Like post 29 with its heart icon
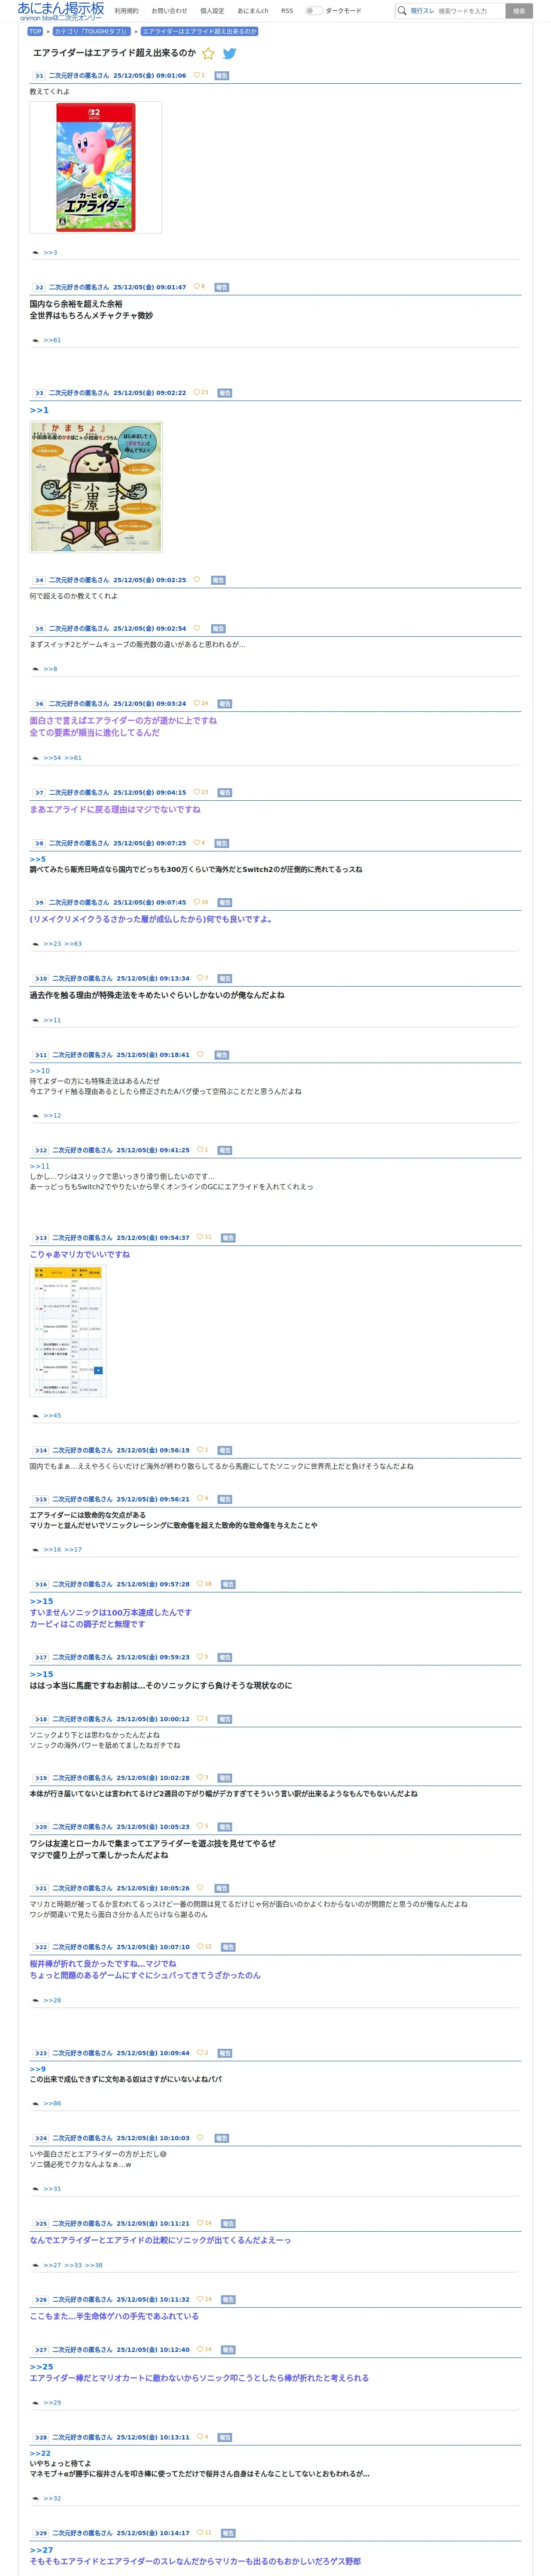Image resolution: width=551 pixels, height=2576 pixels. click(200, 2534)
